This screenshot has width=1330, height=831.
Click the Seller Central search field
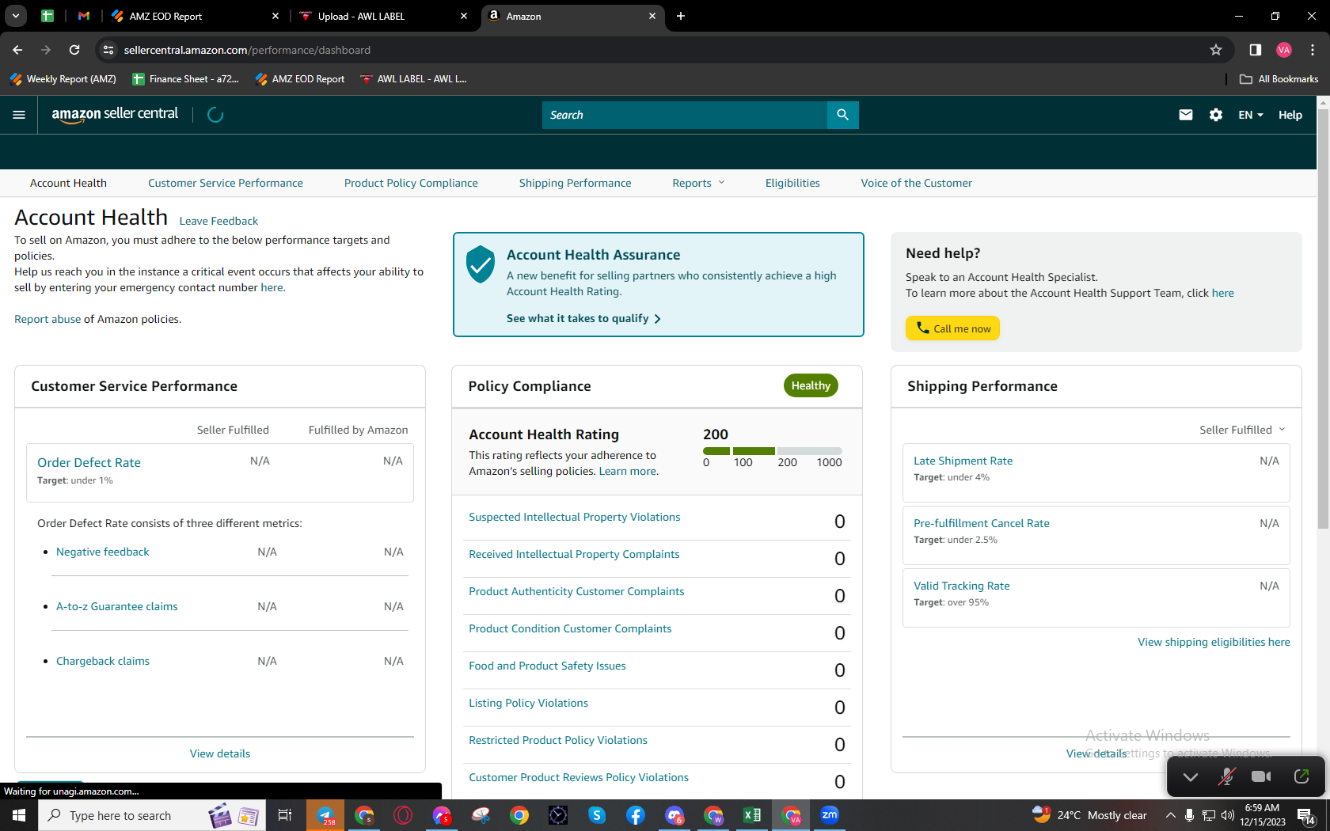tap(685, 115)
